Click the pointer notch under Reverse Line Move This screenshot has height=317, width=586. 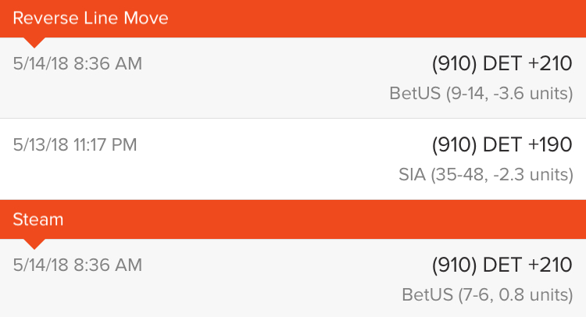[x=34, y=43]
